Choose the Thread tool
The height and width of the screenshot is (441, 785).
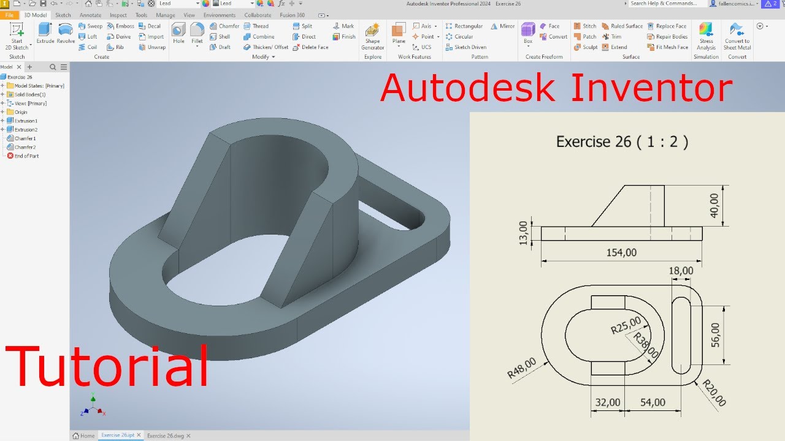pyautogui.click(x=256, y=26)
